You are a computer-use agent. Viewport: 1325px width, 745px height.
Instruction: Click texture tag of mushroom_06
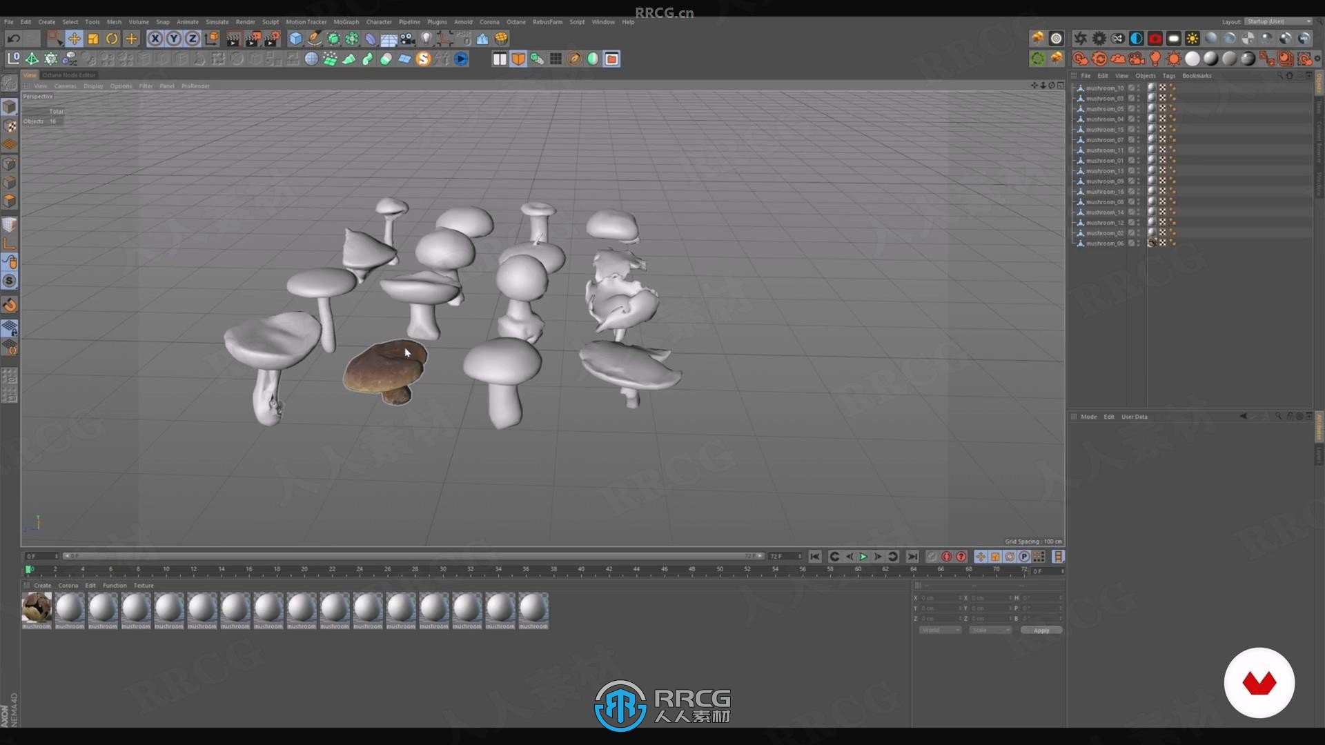point(1152,244)
